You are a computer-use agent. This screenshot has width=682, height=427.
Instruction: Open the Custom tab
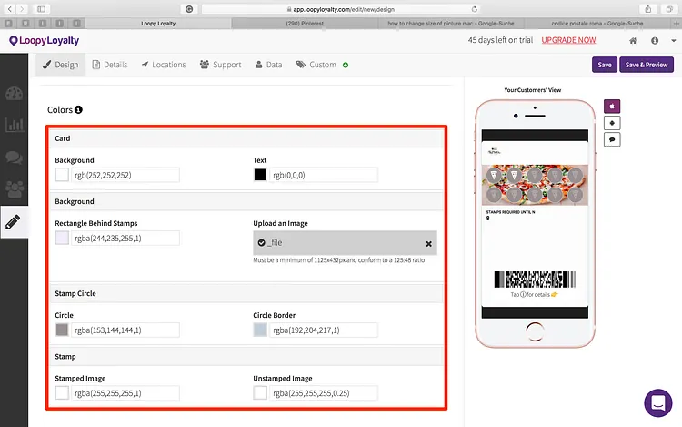click(x=316, y=65)
